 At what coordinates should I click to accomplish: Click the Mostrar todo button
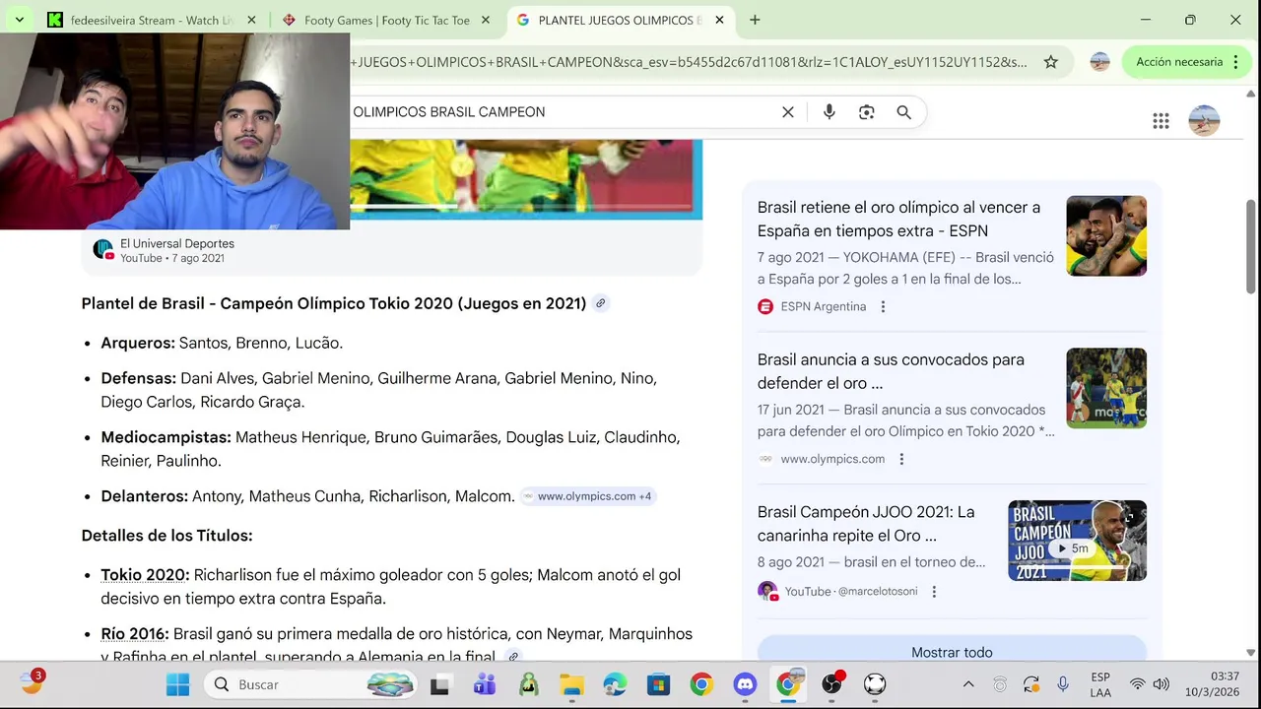(952, 652)
